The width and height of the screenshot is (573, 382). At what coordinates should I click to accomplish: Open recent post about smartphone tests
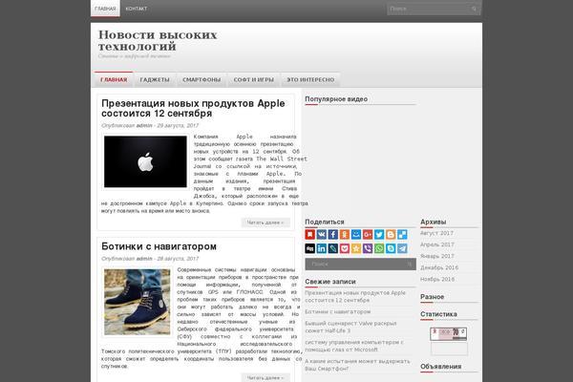point(357,365)
